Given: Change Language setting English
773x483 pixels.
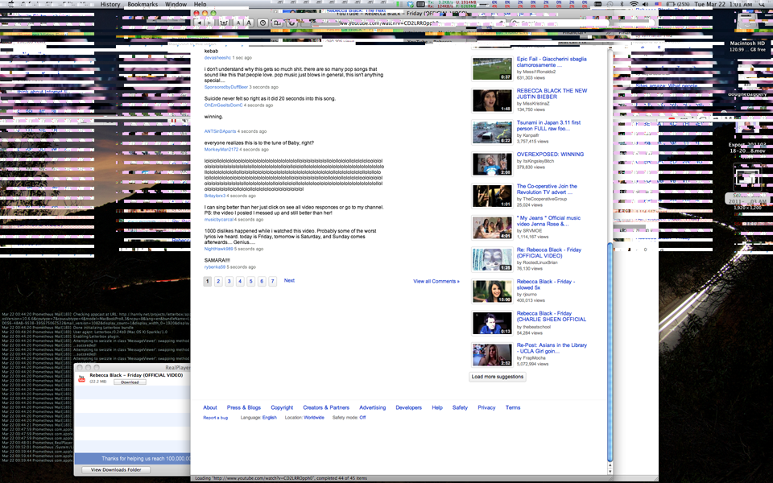Looking at the screenshot, I should point(270,418).
